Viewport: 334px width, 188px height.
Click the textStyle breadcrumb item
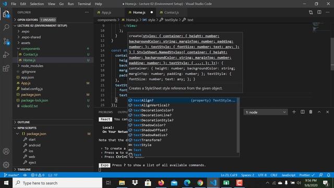pos(171,20)
